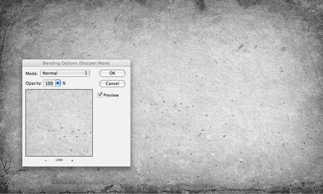
Task: Zoom in the preview with plus button
Action: click(x=72, y=161)
